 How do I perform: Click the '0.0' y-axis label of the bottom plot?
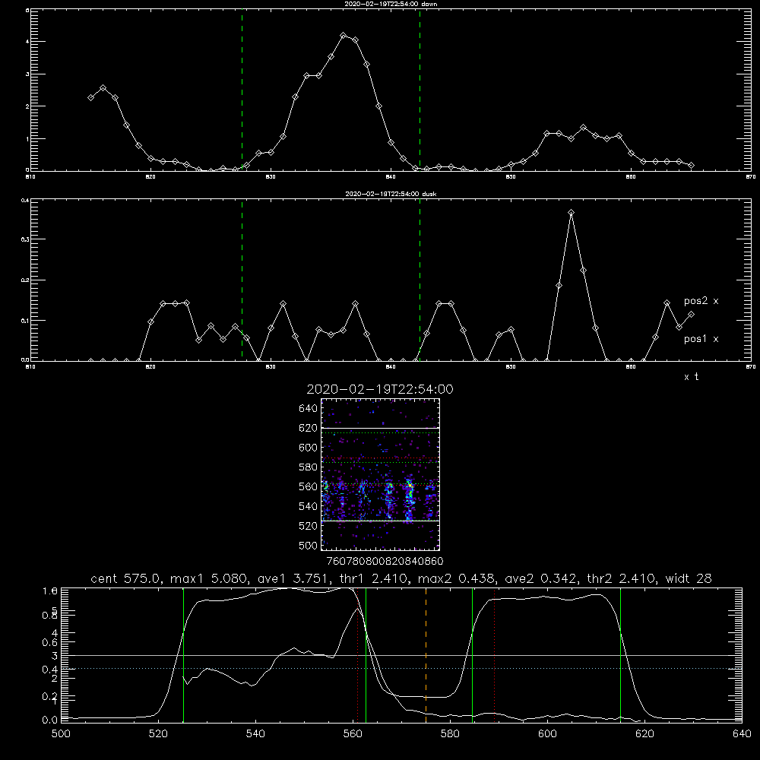(x=50, y=720)
